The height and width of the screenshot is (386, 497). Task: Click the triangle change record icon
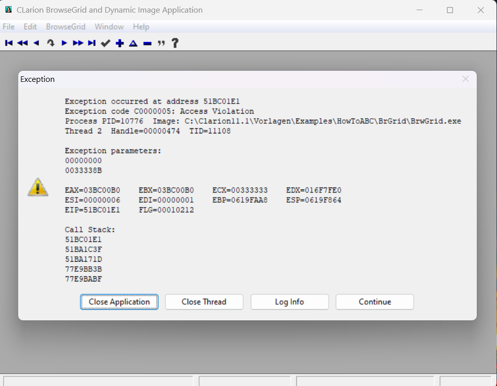coord(133,43)
